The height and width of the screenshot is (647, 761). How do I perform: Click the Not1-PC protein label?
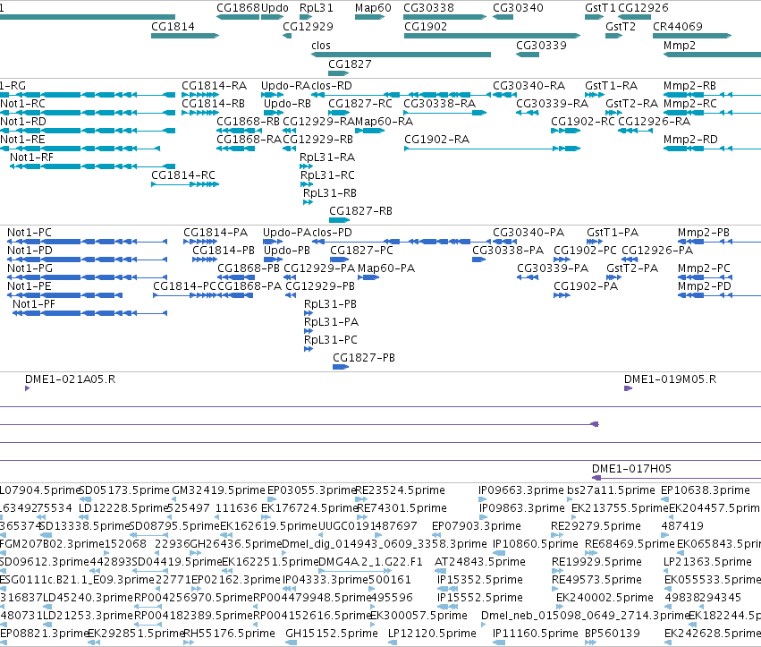(x=30, y=232)
